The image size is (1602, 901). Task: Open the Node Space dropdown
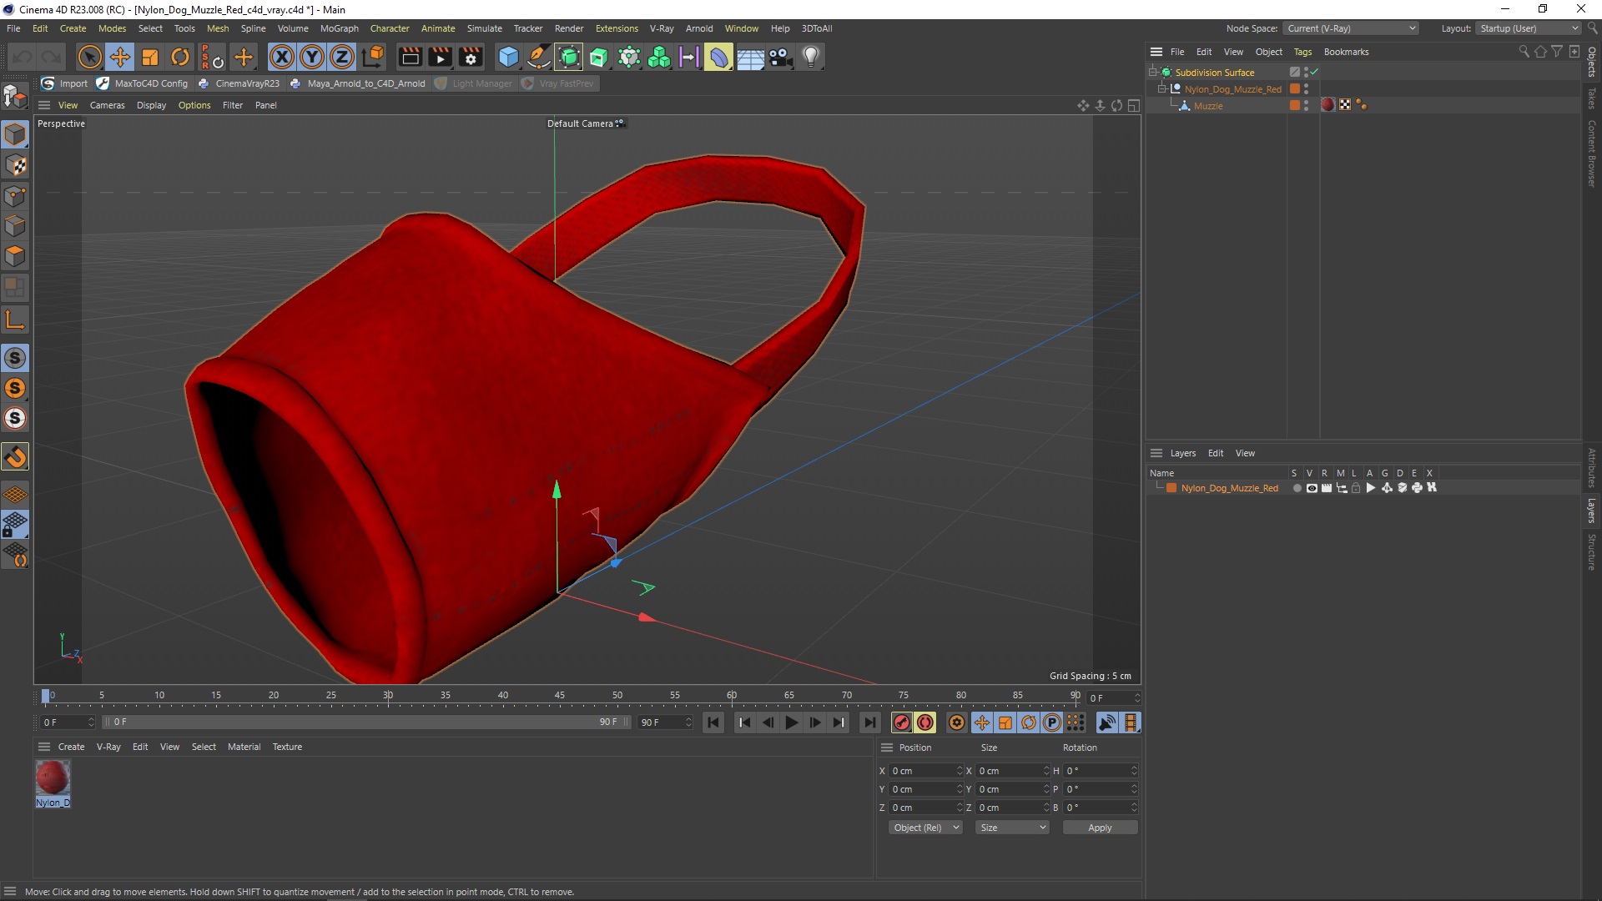pos(1351,28)
